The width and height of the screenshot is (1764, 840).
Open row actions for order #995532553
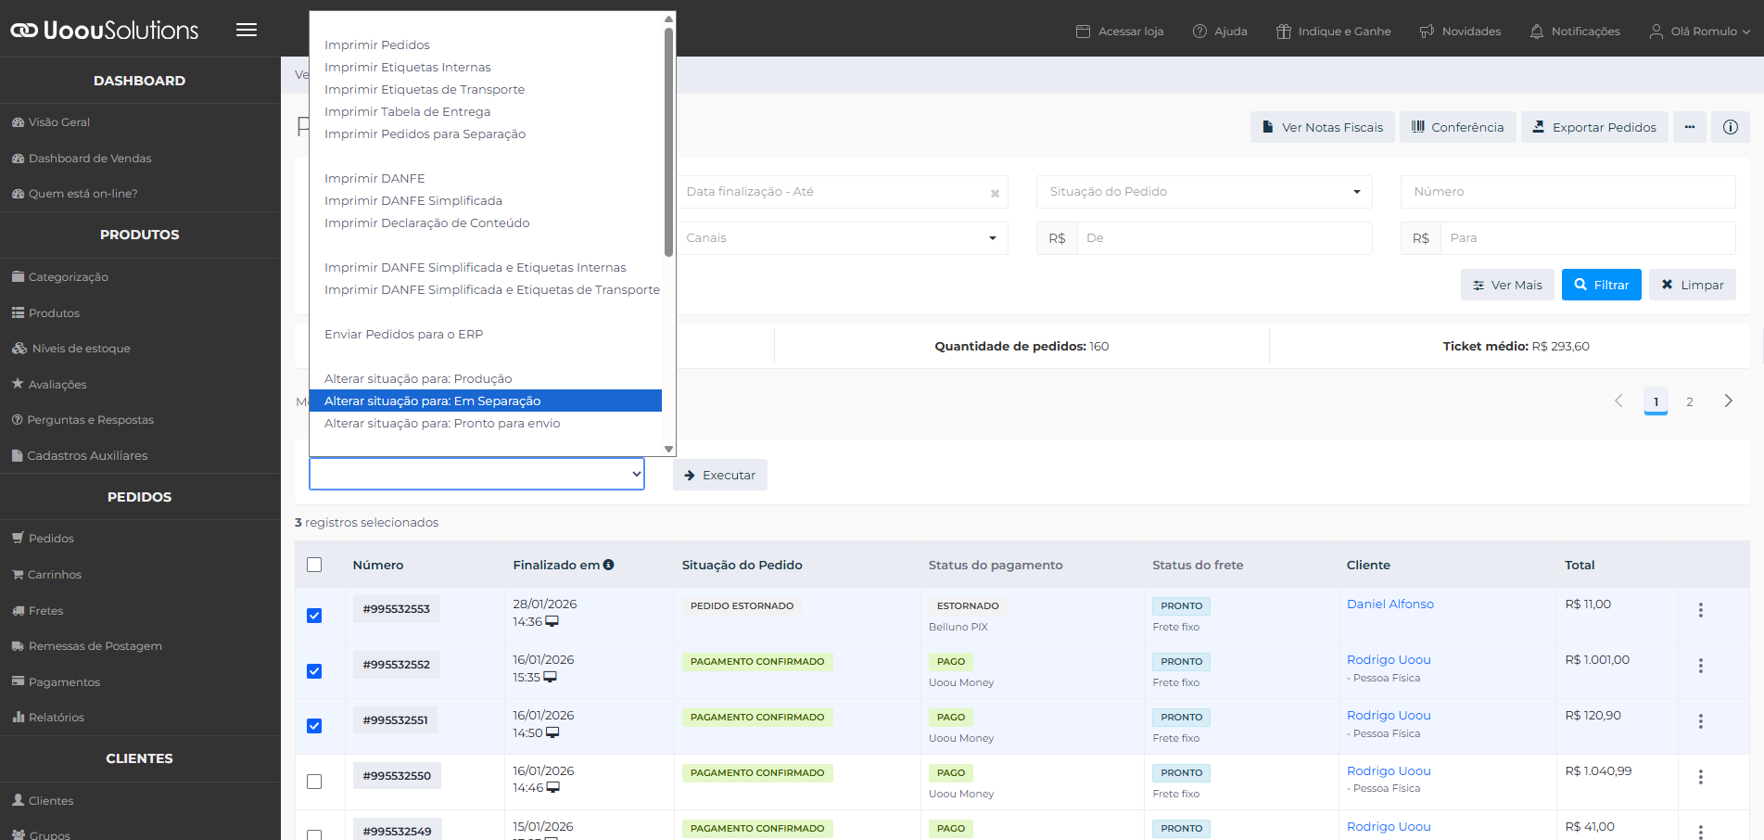point(1700,610)
